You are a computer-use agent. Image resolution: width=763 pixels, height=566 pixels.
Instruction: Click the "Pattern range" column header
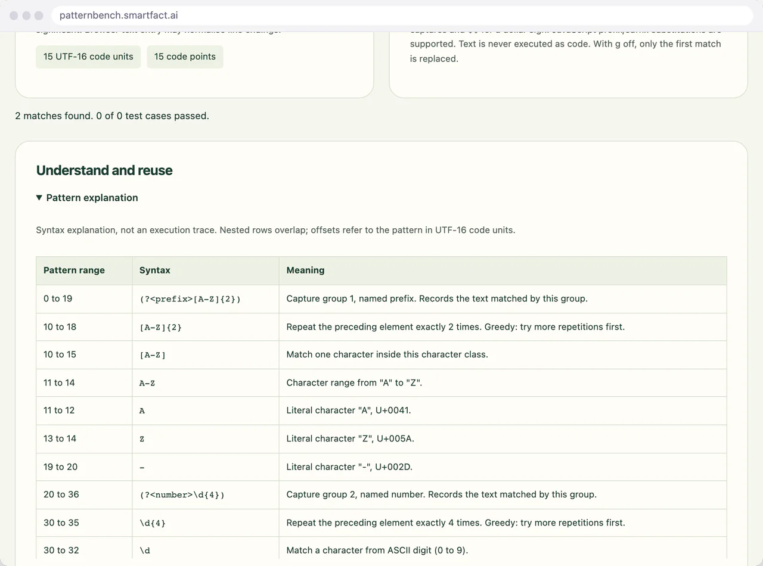point(84,270)
